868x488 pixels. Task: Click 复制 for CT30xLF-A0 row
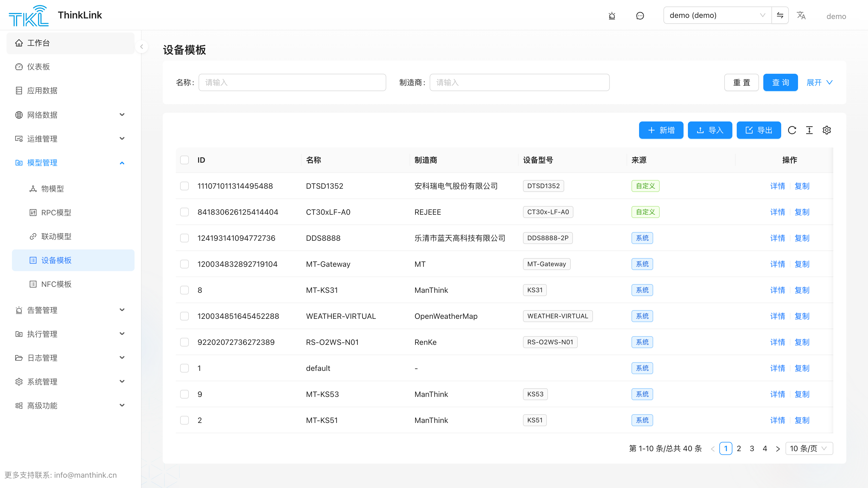tap(802, 212)
